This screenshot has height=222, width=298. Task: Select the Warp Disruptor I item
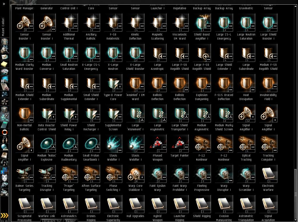coord(224,174)
